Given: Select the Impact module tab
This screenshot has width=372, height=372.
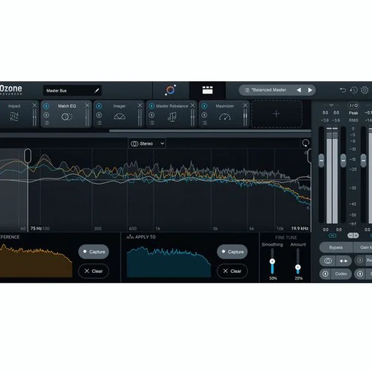Looking at the screenshot, I should point(19,114).
